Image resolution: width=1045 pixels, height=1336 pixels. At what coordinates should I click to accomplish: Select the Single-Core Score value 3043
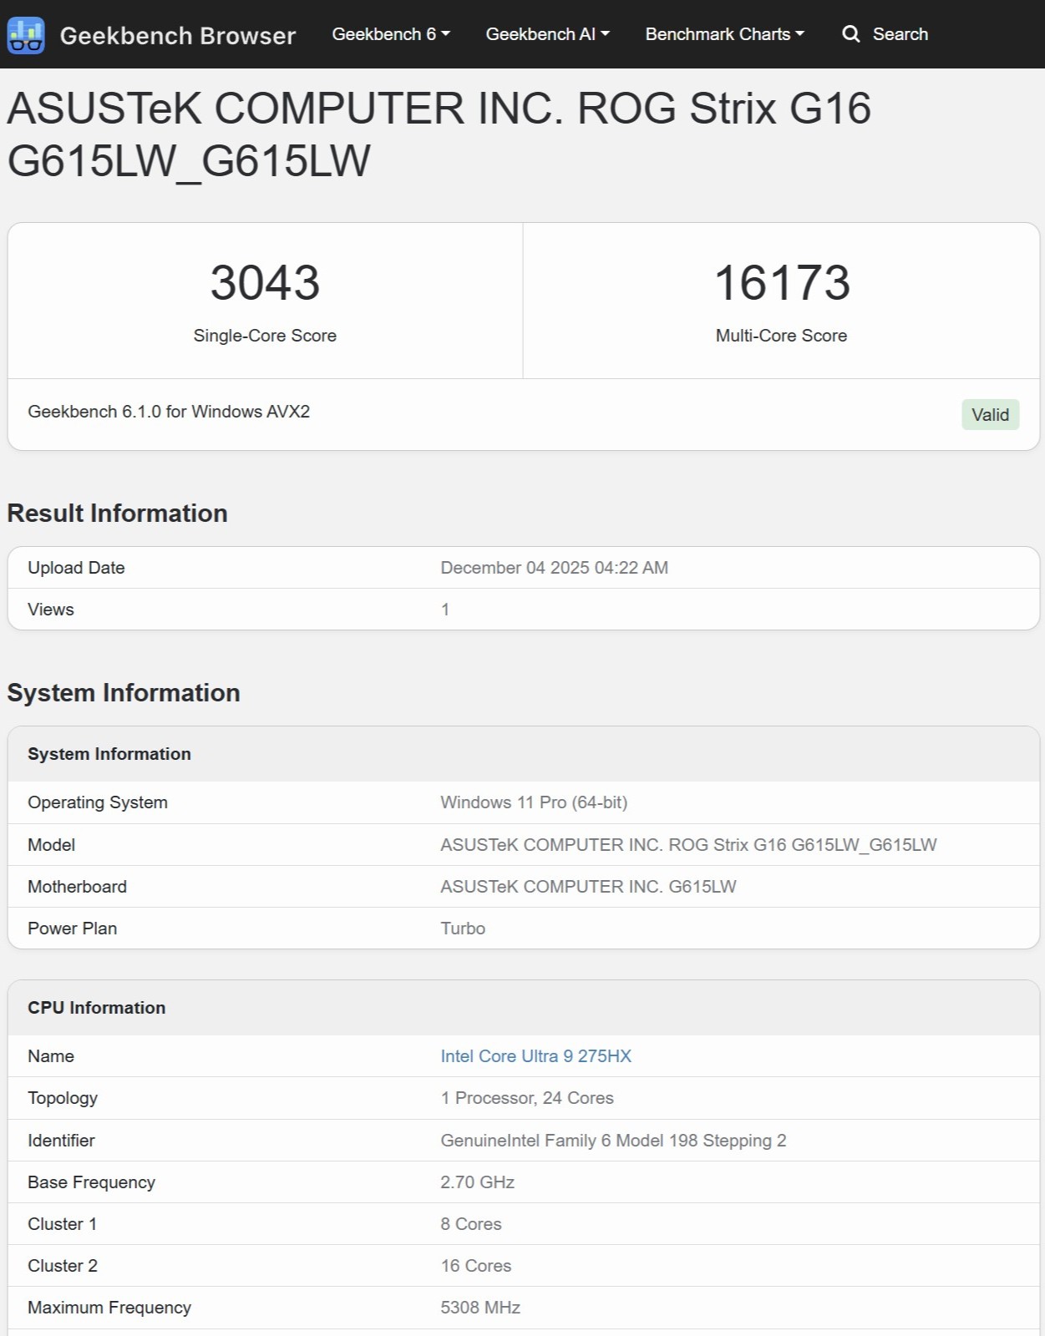(x=265, y=282)
